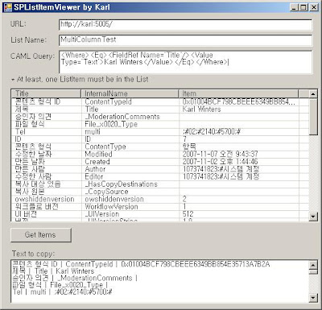Sort by the Title column header
322x310 pixels.
(x=46, y=93)
